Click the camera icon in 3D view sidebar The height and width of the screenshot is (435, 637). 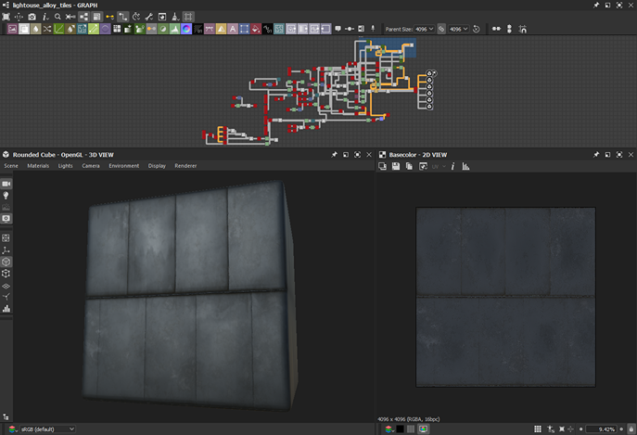point(6,184)
